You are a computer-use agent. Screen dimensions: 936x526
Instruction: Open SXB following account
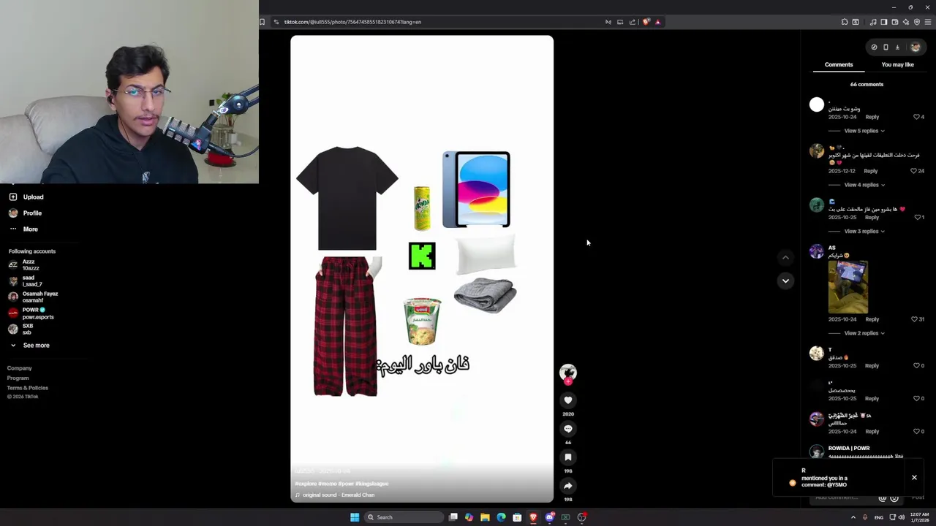pyautogui.click(x=20, y=329)
